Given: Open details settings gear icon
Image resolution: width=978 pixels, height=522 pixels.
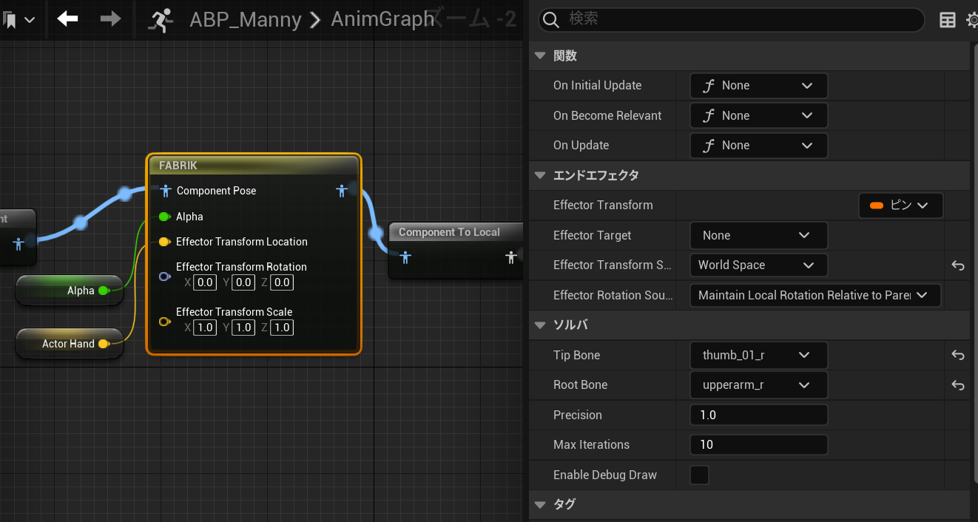Looking at the screenshot, I should (x=972, y=20).
